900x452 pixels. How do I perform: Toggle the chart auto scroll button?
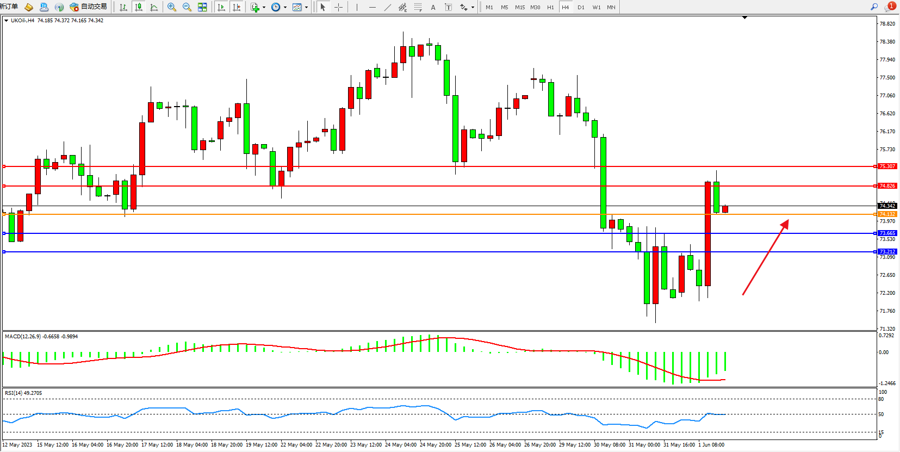(x=221, y=7)
